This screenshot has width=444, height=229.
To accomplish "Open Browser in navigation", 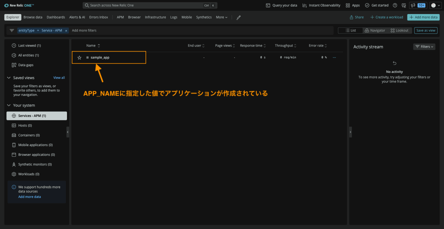I will 134,17.
